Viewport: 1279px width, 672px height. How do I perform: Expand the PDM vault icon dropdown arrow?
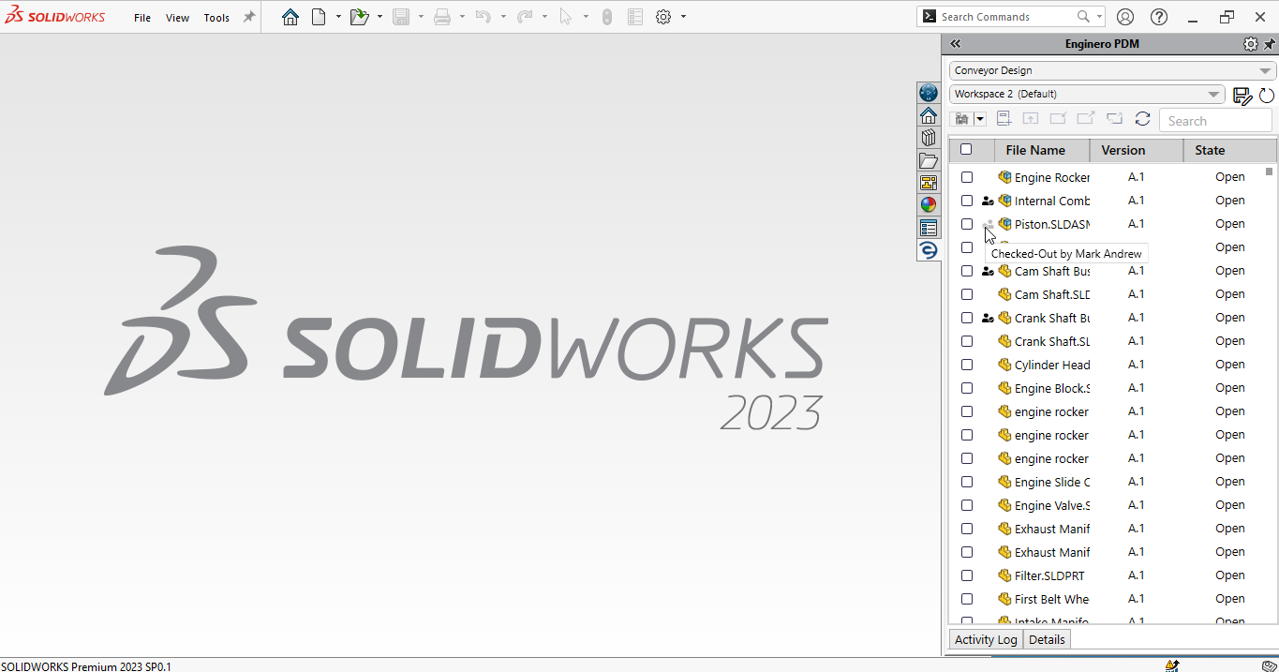click(x=980, y=119)
